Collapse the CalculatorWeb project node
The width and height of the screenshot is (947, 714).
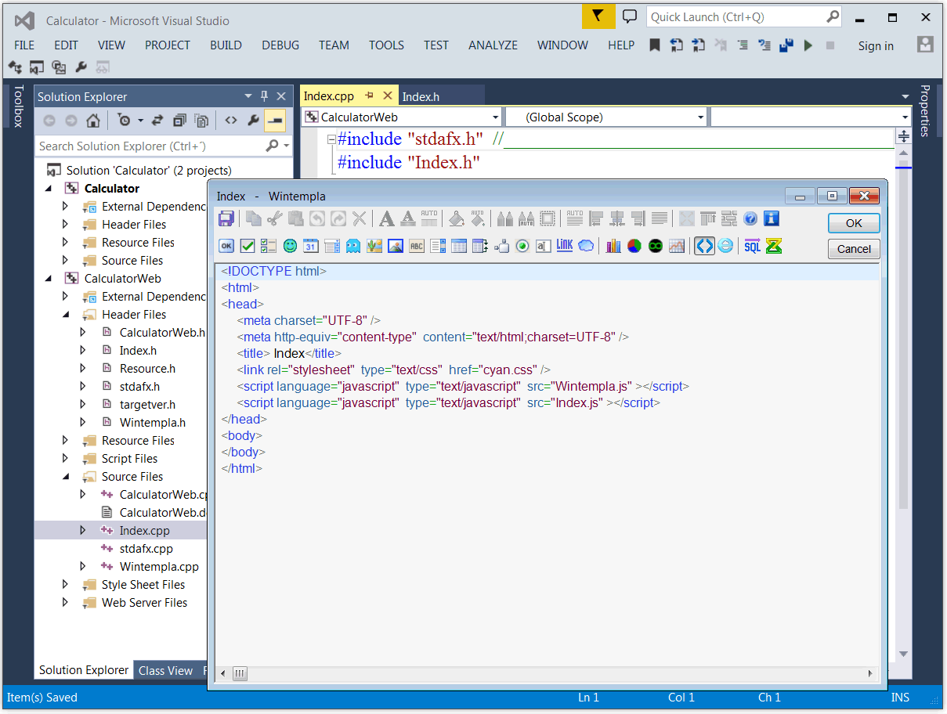49,279
